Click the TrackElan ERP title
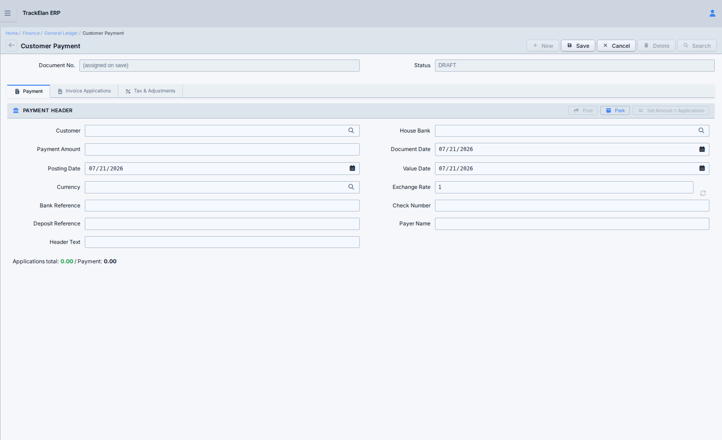Viewport: 722px width, 440px height. pos(42,13)
